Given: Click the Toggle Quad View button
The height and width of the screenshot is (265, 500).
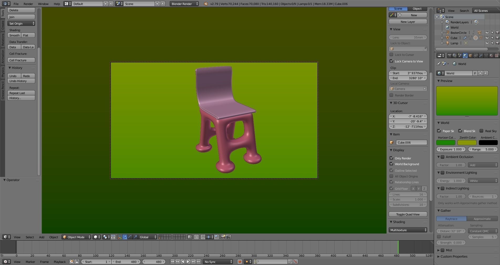Looking at the screenshot, I should coord(408,214).
